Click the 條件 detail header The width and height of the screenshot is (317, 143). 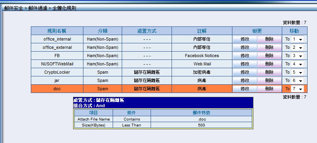(132, 113)
